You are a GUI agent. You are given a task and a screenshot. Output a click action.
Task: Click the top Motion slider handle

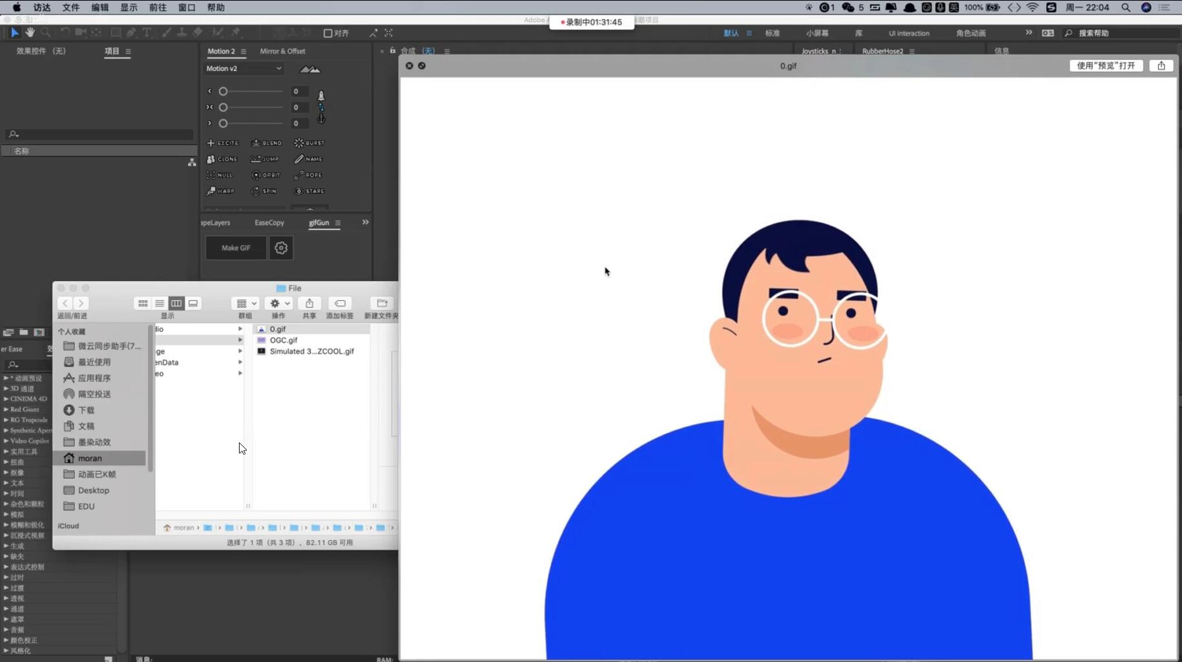click(223, 92)
